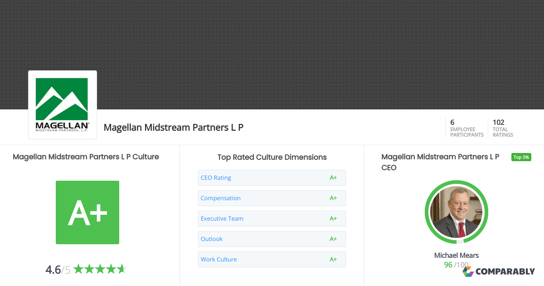Click the A+ grade next to CEO Rating
544x286 pixels.
[333, 178]
